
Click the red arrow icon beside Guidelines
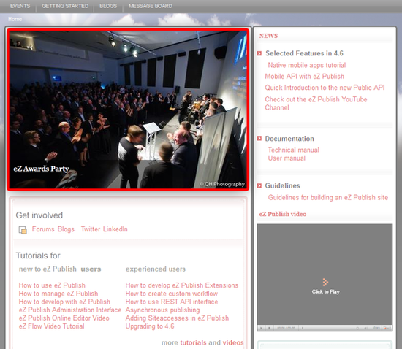[259, 185]
